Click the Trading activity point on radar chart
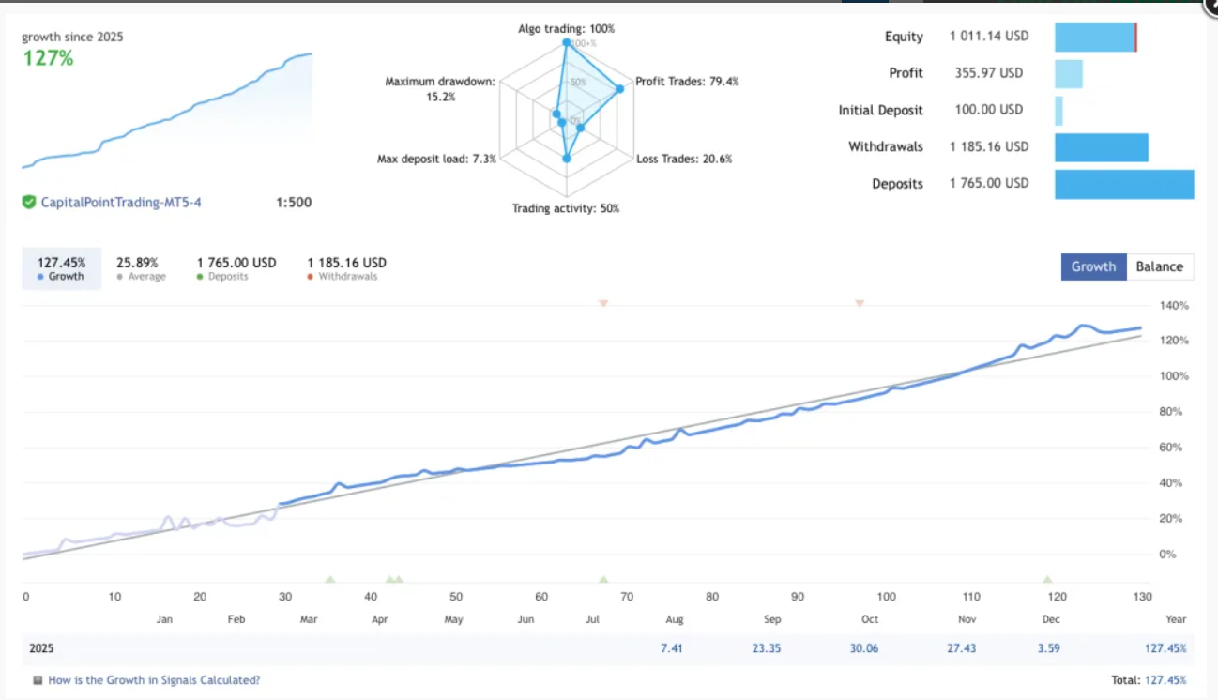This screenshot has width=1218, height=700. tap(566, 159)
